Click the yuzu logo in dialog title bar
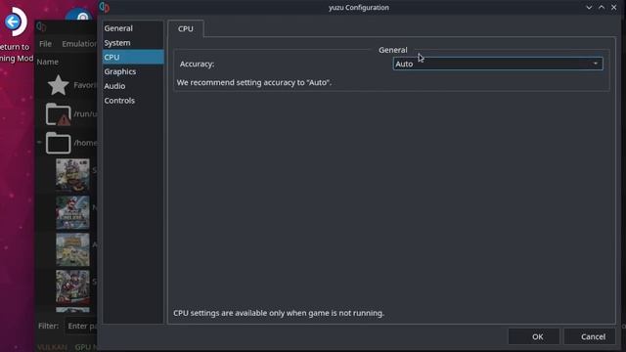 (x=105, y=7)
